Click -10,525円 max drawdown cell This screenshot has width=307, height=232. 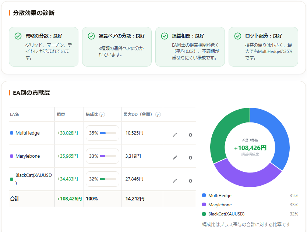coord(133,133)
